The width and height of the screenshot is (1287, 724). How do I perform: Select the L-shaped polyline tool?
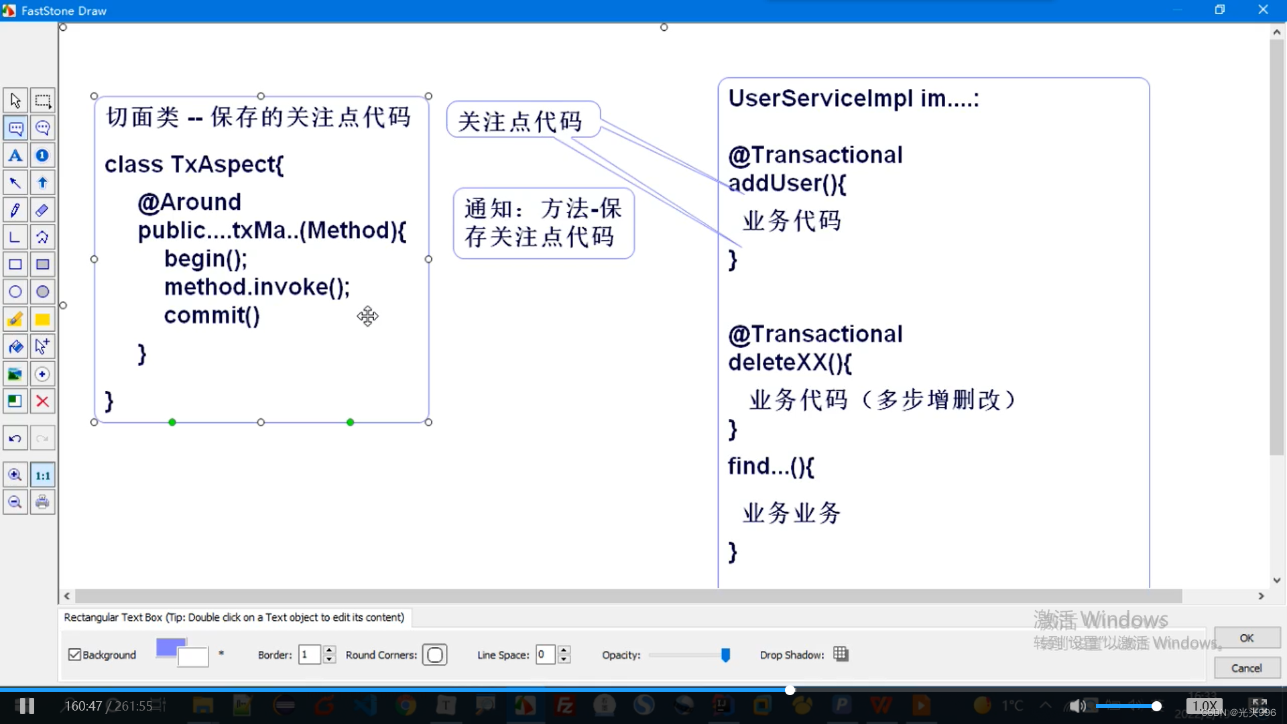click(x=15, y=237)
